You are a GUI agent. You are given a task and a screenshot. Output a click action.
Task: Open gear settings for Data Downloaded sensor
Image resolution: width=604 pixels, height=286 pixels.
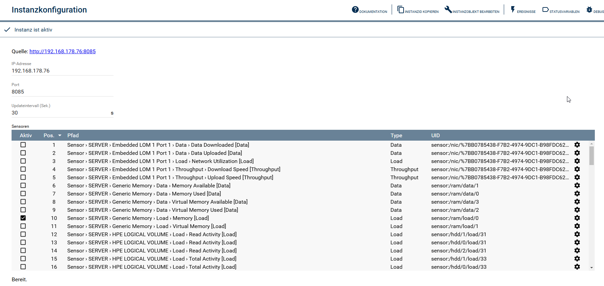[x=577, y=145]
